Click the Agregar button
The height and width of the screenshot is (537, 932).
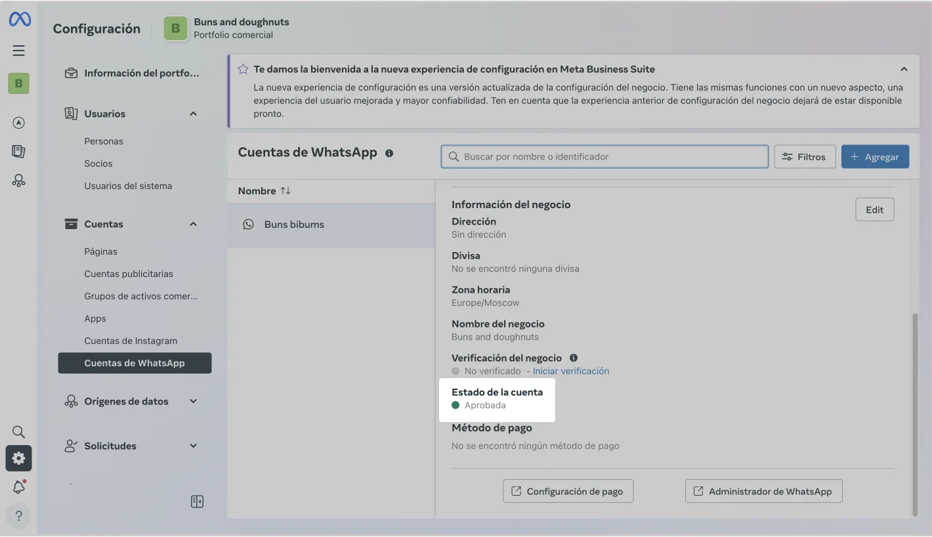pyautogui.click(x=875, y=157)
